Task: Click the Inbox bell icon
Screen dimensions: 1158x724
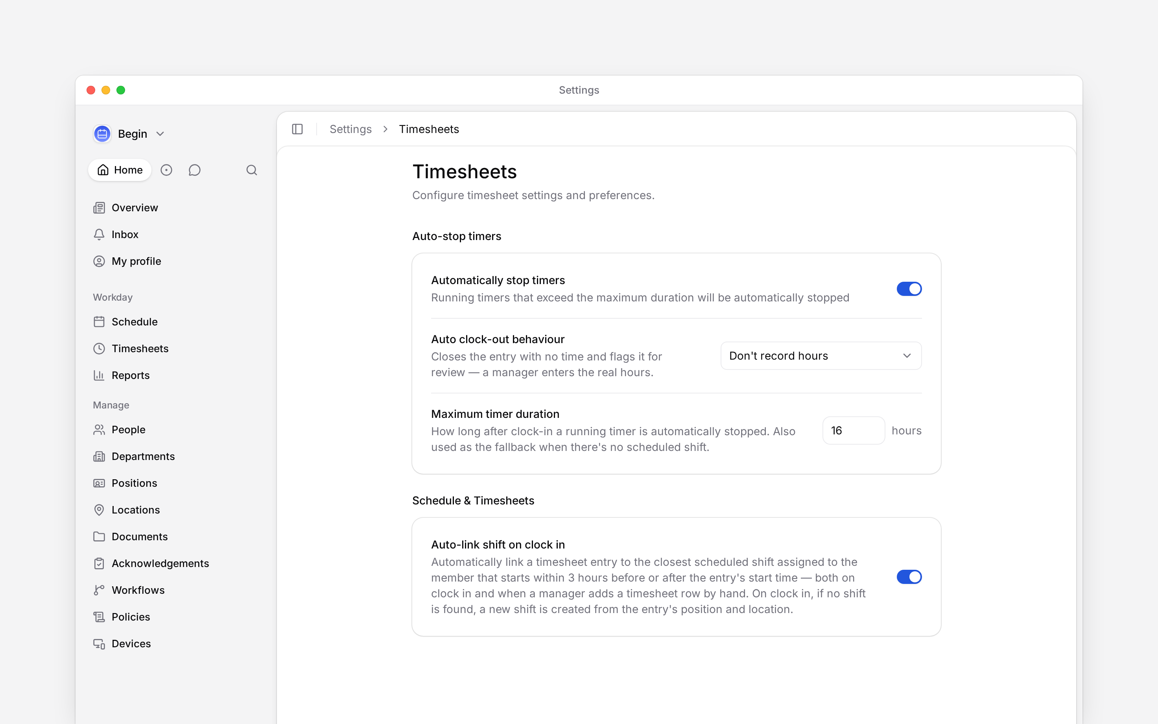Action: click(x=99, y=235)
